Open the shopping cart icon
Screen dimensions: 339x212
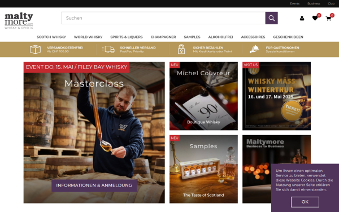click(328, 18)
